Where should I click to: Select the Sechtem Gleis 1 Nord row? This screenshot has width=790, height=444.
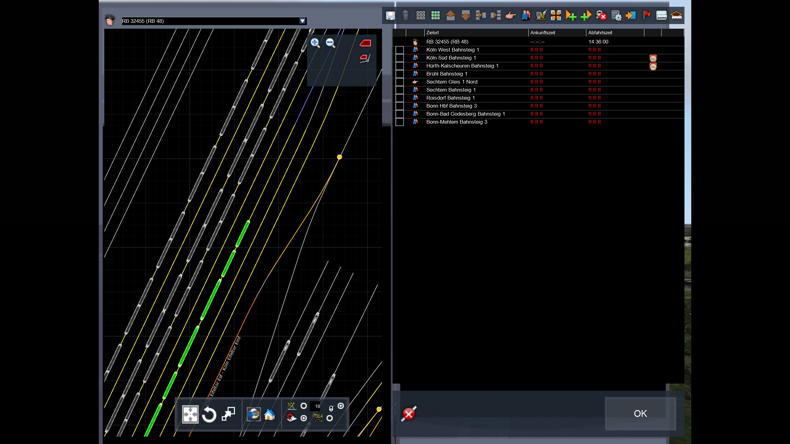coord(452,82)
